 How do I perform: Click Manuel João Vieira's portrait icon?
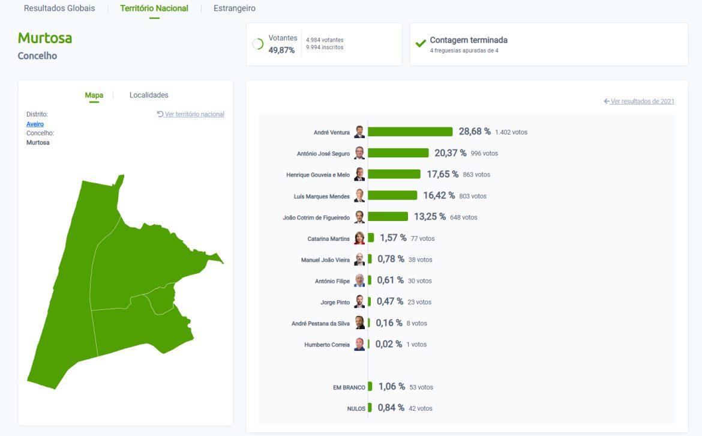359,260
